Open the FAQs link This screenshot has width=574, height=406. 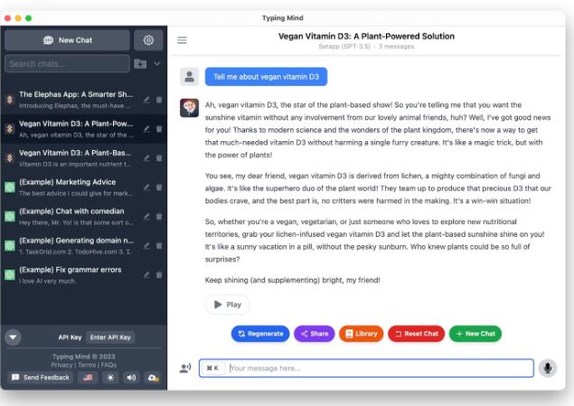click(108, 365)
